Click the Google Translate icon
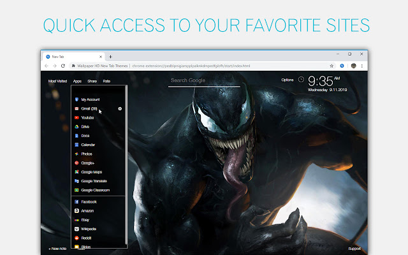Viewport: 408px width, 255px height. pos(76,181)
